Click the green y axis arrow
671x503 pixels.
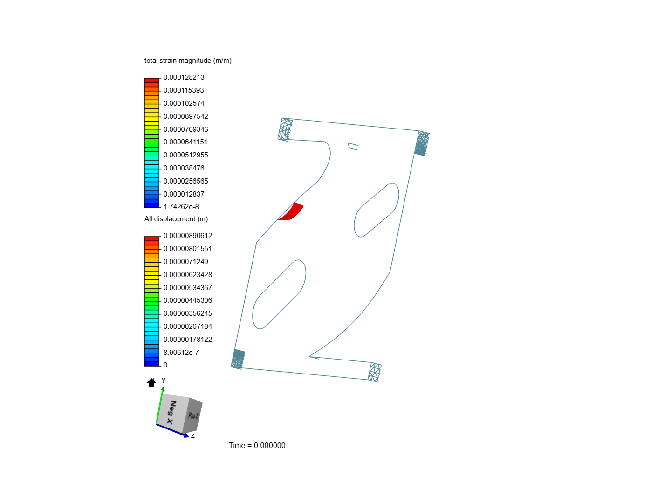pyautogui.click(x=159, y=405)
